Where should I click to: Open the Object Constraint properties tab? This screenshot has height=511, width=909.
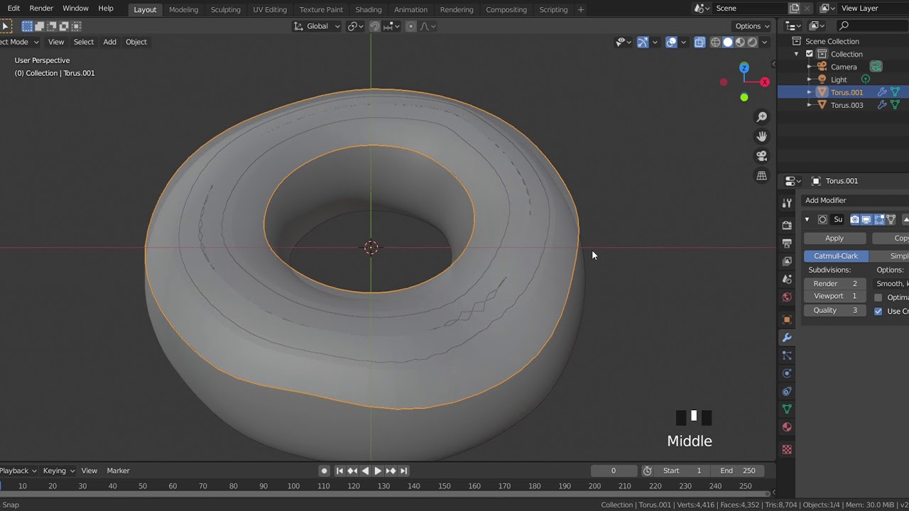point(787,391)
